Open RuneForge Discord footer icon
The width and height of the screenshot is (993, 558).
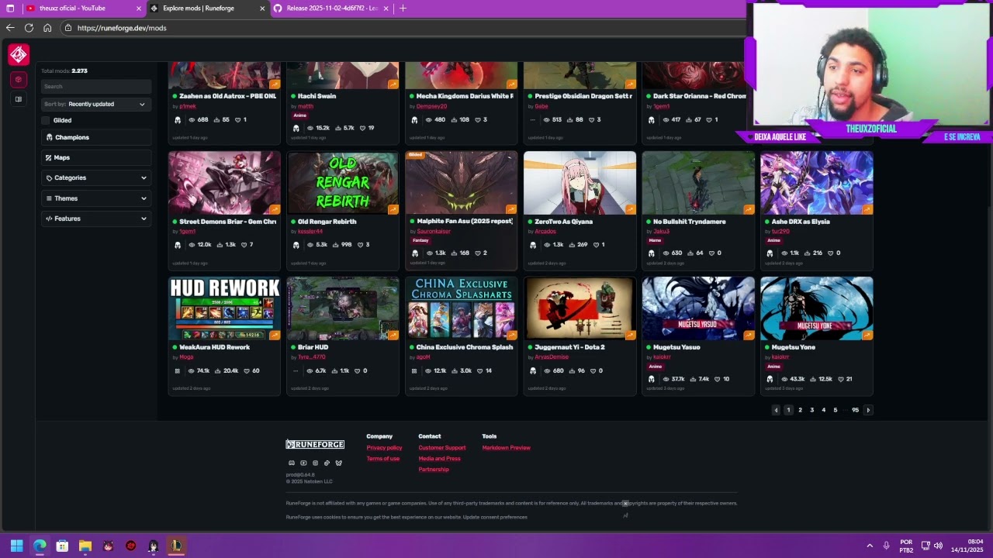coord(292,463)
